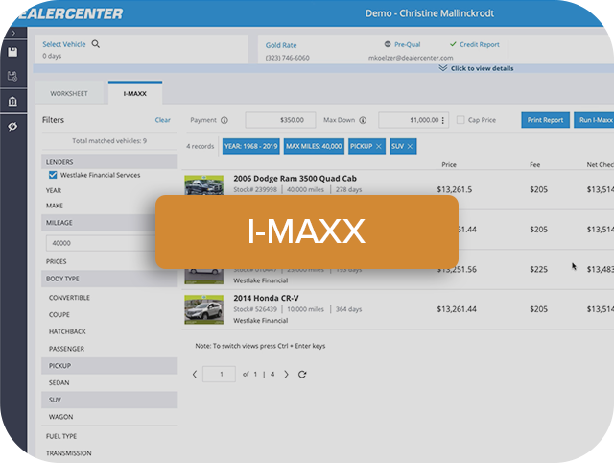614x463 pixels.
Task: Open Max Down three-dot options
Action: coord(443,120)
